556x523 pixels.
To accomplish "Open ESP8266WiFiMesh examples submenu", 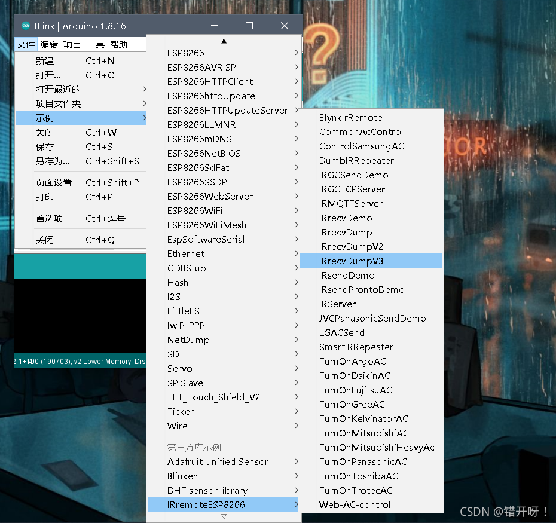I will pos(224,225).
